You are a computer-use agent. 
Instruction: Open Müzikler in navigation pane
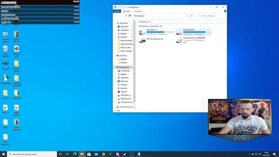pos(124,85)
